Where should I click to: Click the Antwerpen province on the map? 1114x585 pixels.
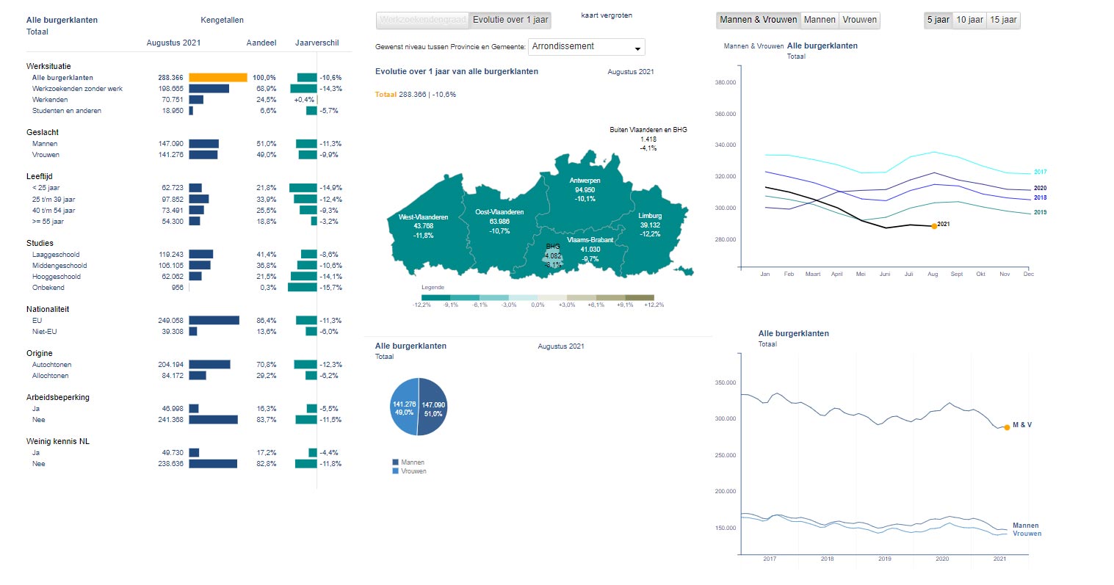tap(585, 189)
